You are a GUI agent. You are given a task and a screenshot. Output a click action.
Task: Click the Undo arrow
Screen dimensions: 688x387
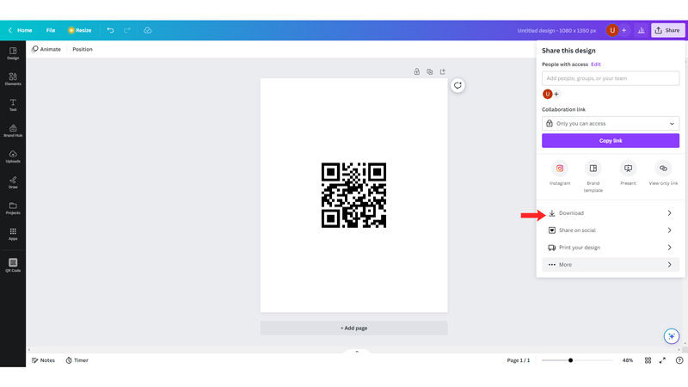[x=110, y=30]
